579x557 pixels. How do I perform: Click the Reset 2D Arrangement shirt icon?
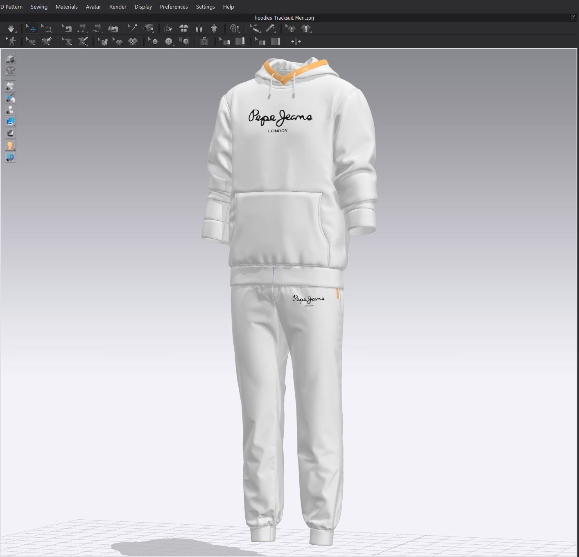[x=184, y=29]
